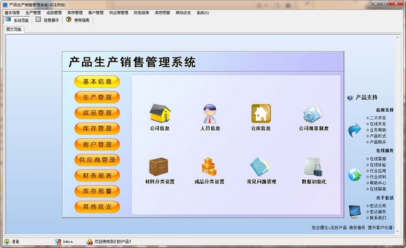The height and width of the screenshot is (248, 406).
Task: Open the 仓库信息 warehouse icon
Action: (261, 113)
